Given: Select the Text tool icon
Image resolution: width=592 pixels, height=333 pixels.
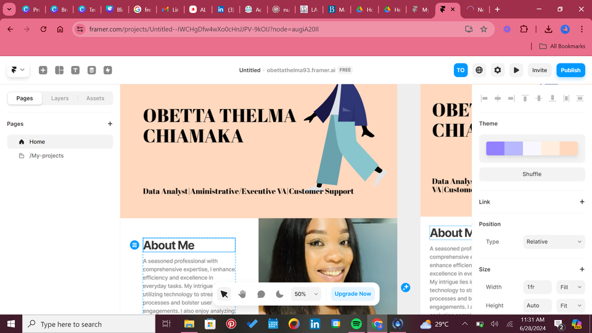Looking at the screenshot, I should [x=75, y=70].
